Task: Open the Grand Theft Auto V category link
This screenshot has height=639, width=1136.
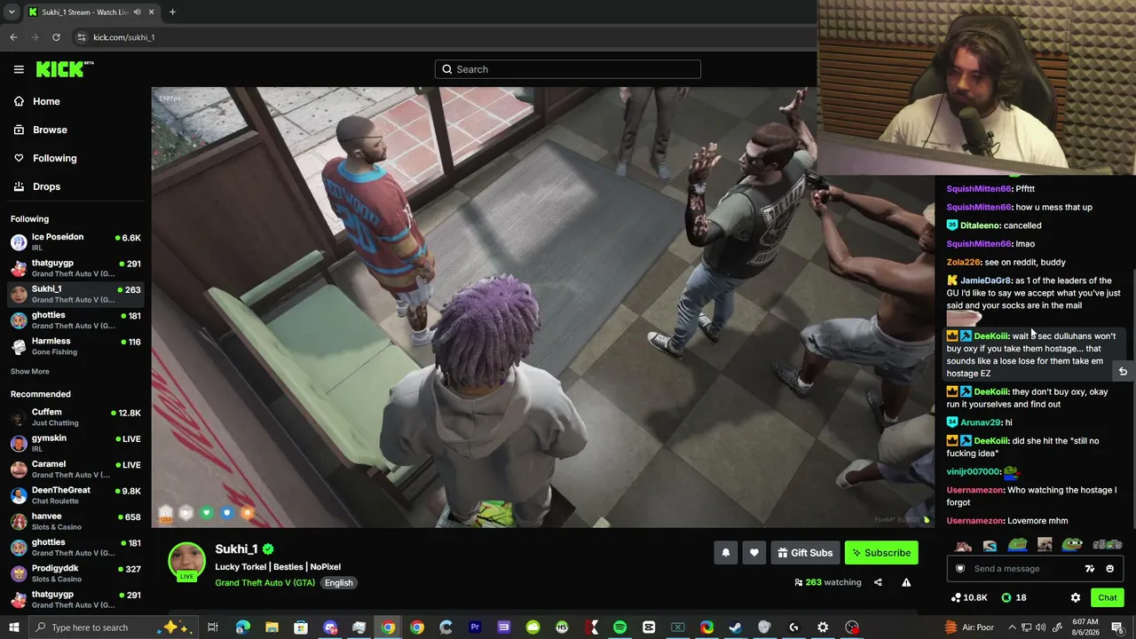Action: [265, 583]
